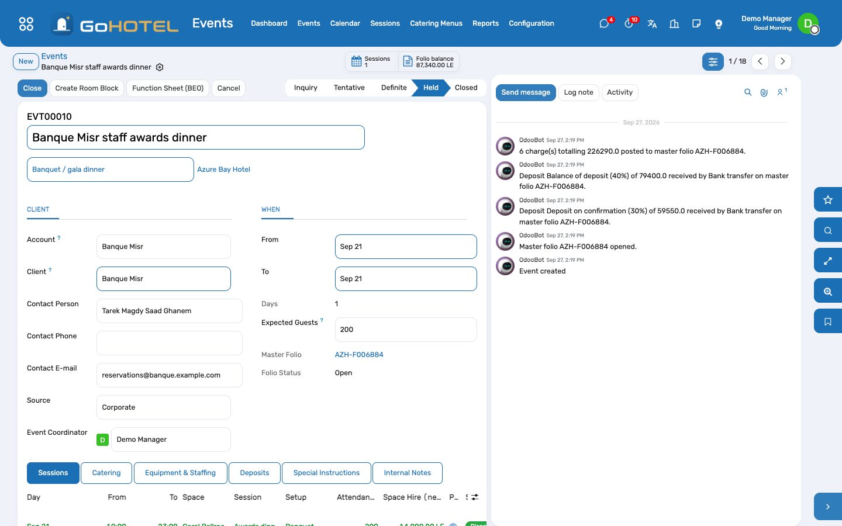
Task: Open the Event Coordinator Demo Manager field
Action: (x=171, y=440)
